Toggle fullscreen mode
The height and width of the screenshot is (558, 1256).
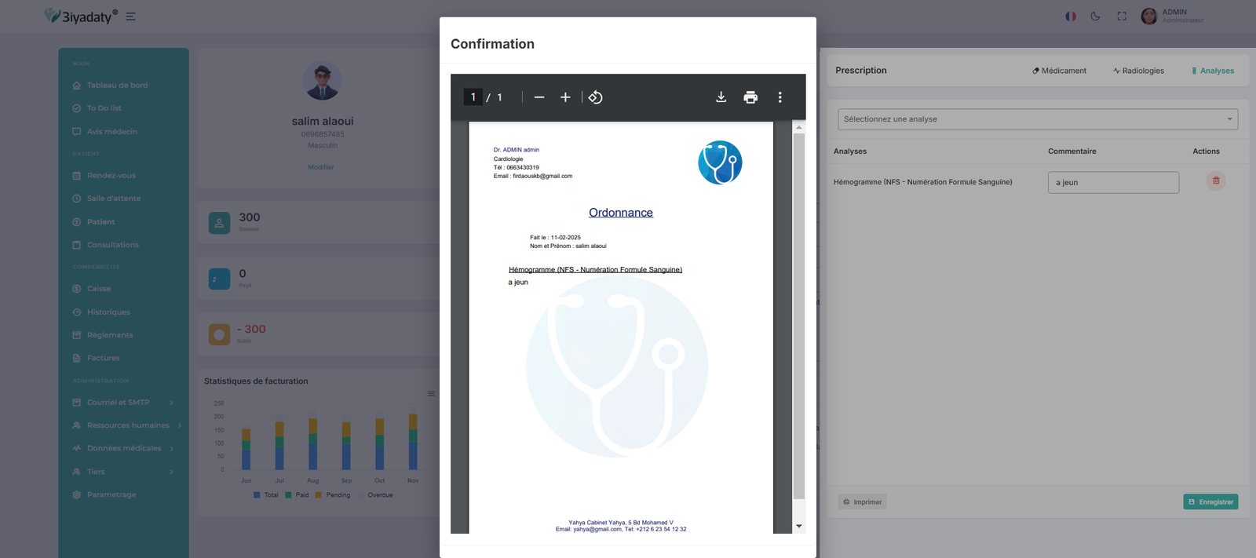[x=1122, y=16]
